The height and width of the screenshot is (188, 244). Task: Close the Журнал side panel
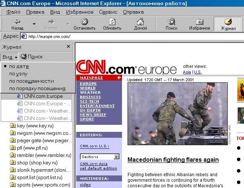click(x=68, y=46)
